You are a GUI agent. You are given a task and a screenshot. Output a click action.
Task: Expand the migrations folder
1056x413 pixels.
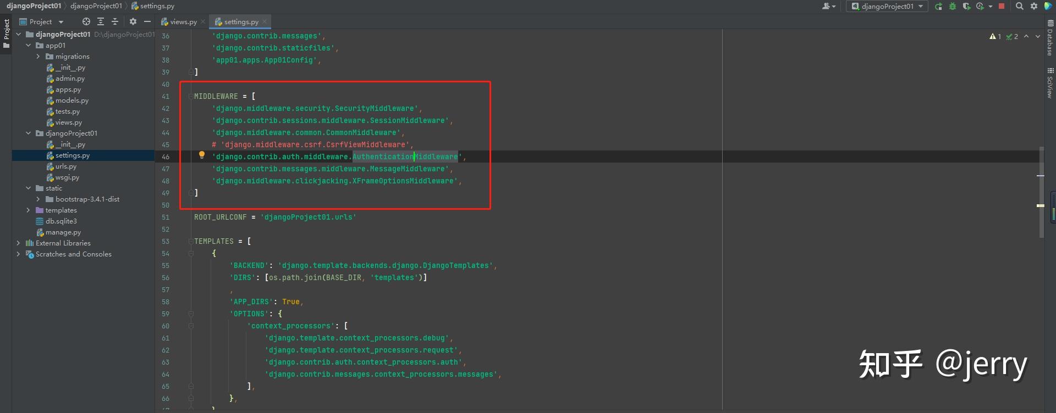pyautogui.click(x=38, y=57)
